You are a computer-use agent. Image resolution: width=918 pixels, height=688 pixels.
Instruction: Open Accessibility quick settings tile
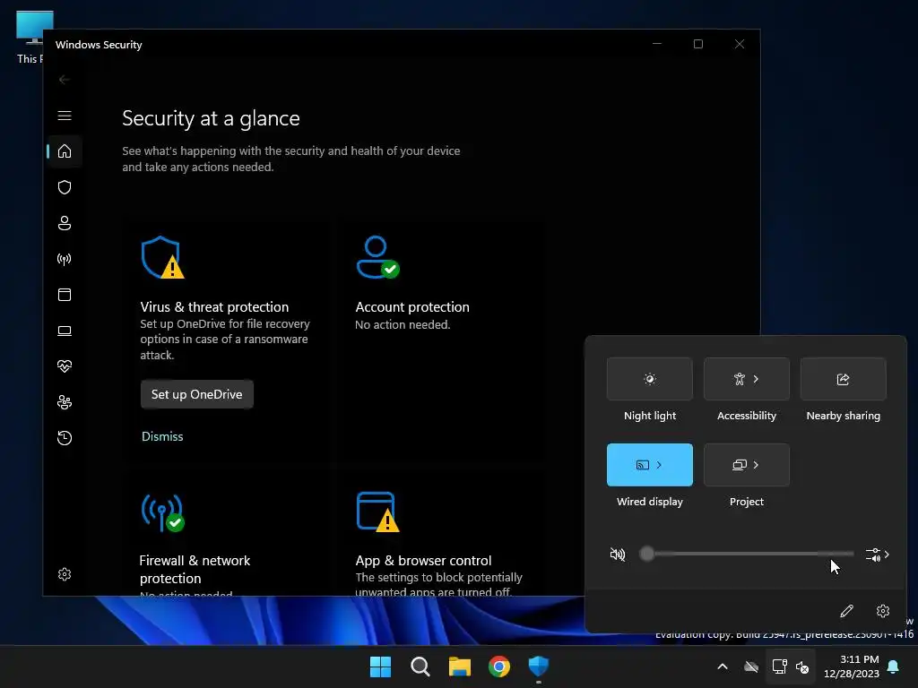(x=747, y=379)
